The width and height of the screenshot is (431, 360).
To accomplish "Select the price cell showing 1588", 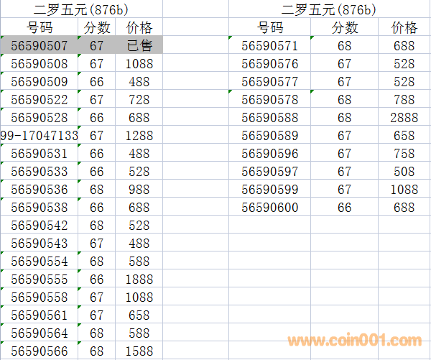I will (139, 351).
